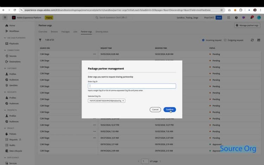Collapse the Use Case Playbooks section
Image resolution: width=264 pixels, height=165 pixels.
(5, 38)
